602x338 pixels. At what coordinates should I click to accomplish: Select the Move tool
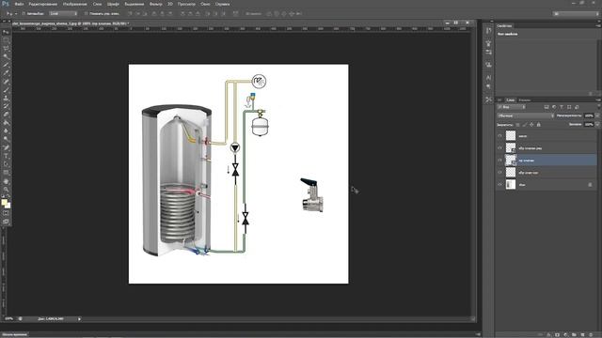[x=6, y=32]
